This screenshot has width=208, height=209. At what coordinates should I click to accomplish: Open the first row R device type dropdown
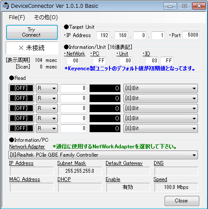pos(47,88)
